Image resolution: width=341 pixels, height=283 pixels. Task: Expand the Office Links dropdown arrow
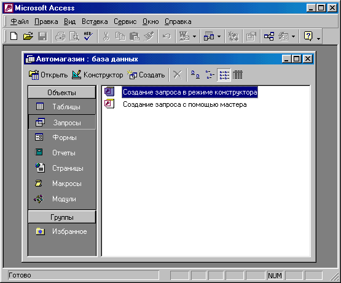[195, 36]
